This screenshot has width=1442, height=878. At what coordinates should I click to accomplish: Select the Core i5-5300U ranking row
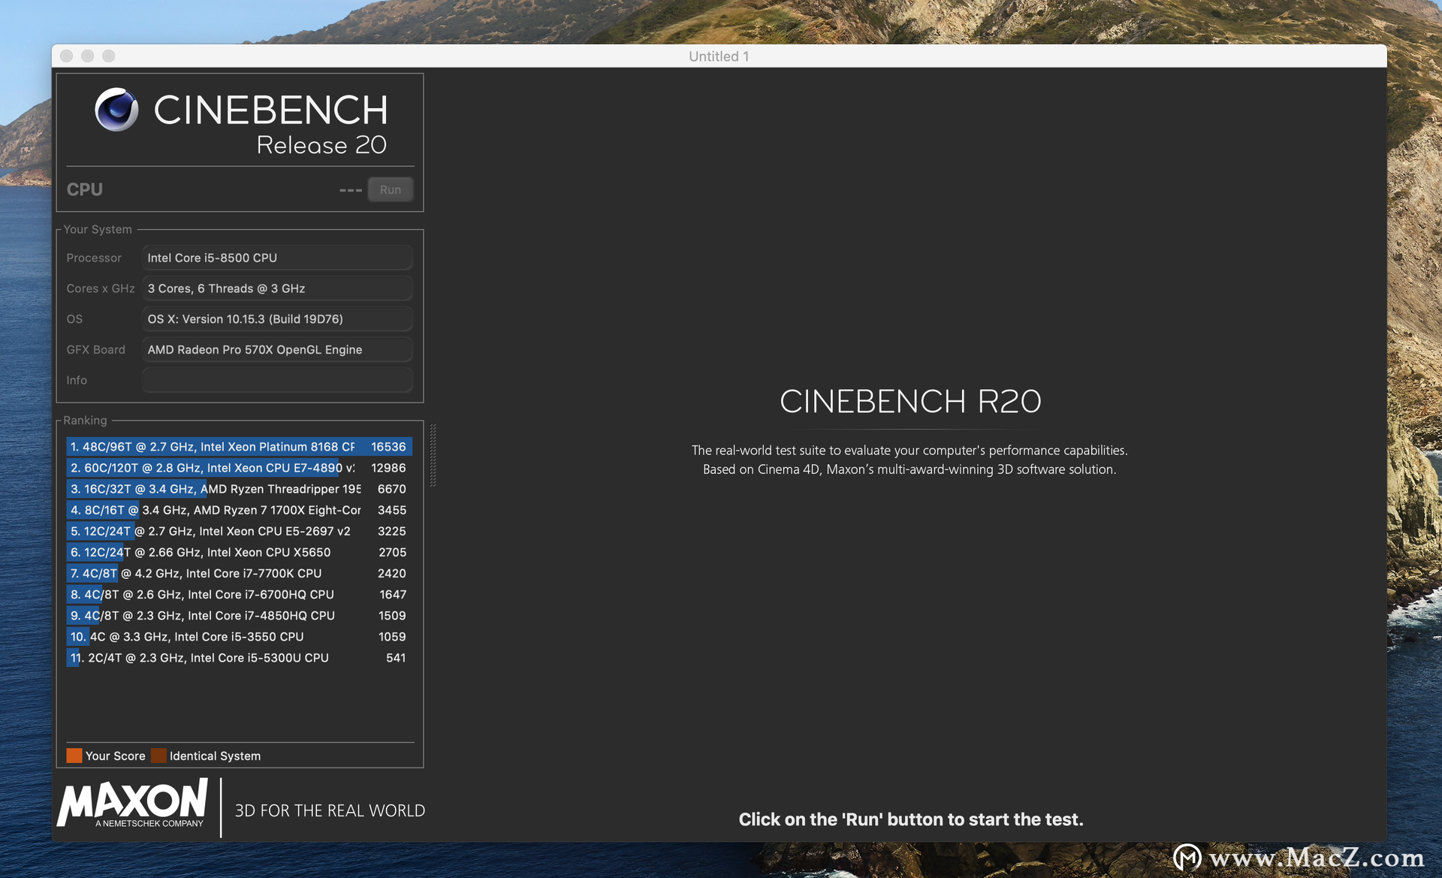(239, 658)
